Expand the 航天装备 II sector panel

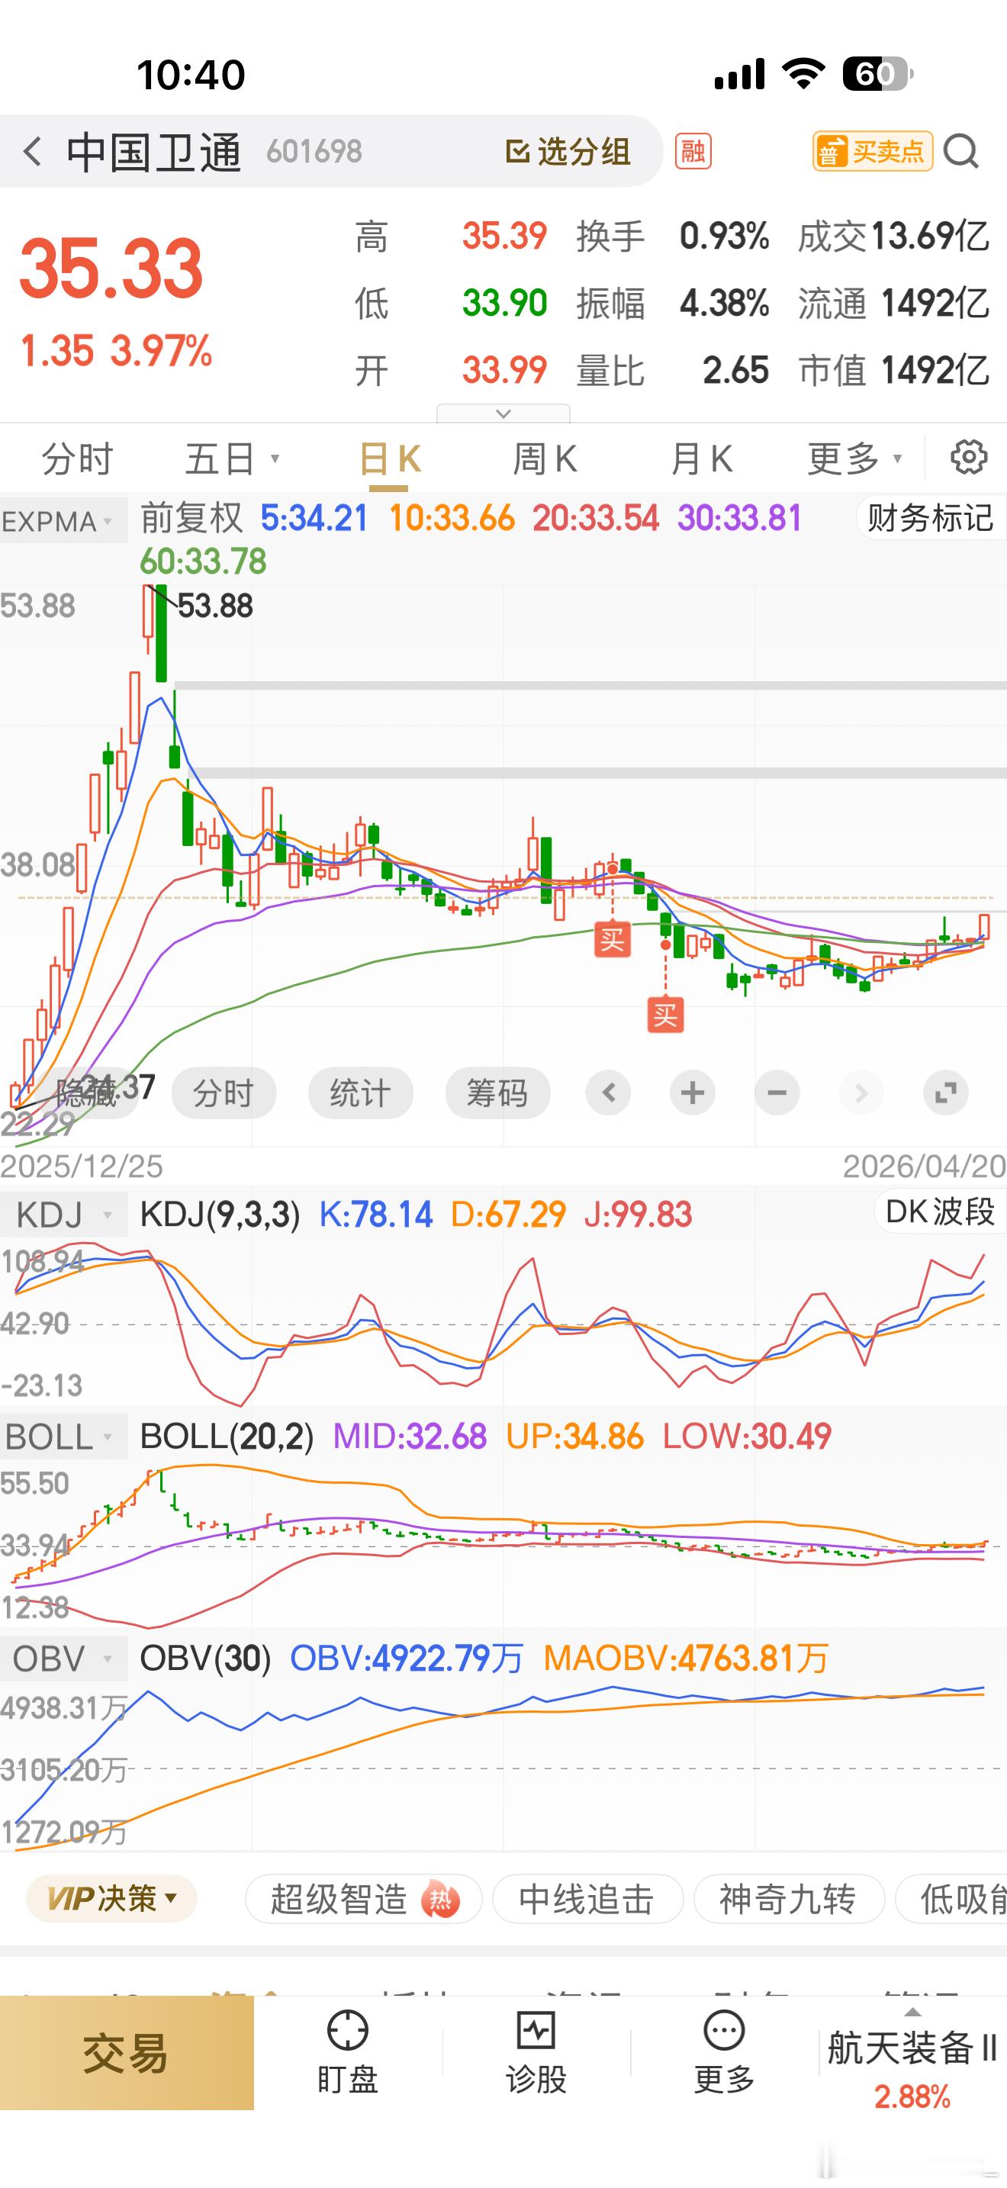pyautogui.click(x=912, y=2060)
